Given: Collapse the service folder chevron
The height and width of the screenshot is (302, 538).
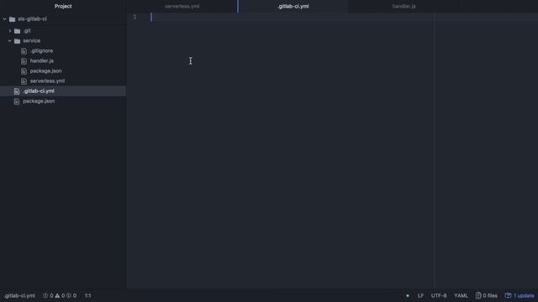Looking at the screenshot, I should 10,41.
